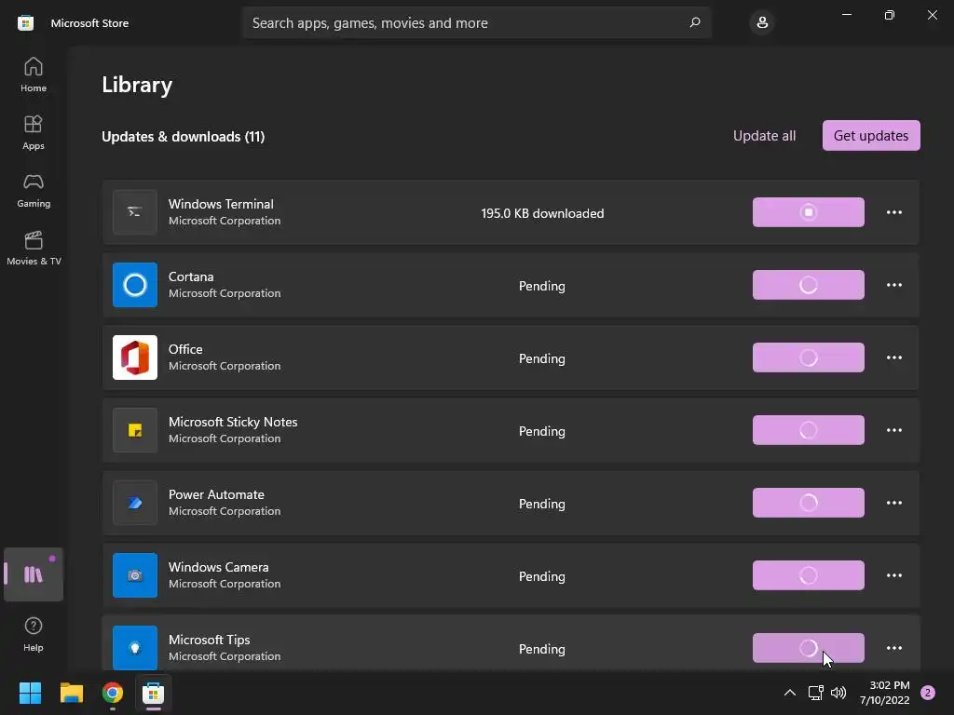Click the Windows Terminal app name
This screenshot has width=954, height=715.
(221, 204)
